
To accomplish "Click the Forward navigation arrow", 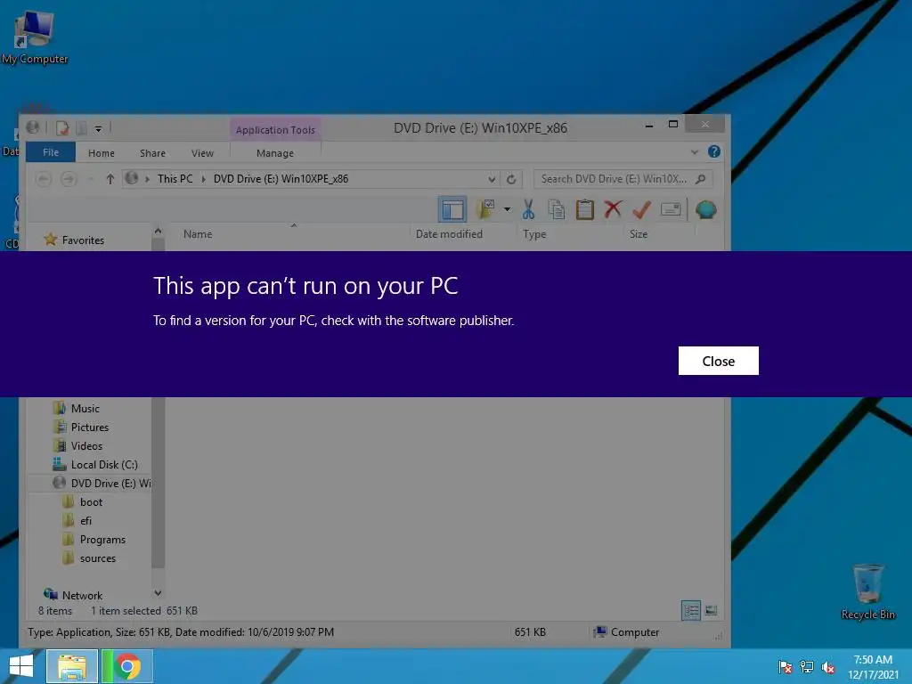I will click(69, 179).
